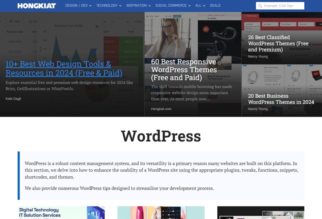Expand the Inspiration menu
The width and height of the screenshot is (322, 219).
coord(138,6)
